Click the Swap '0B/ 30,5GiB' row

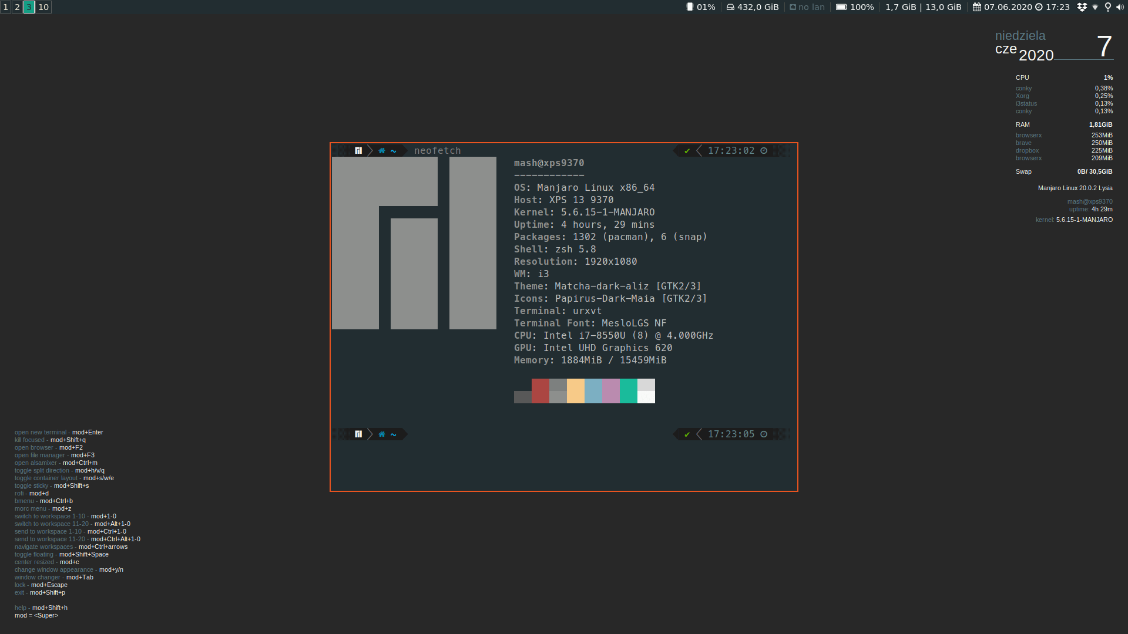[1064, 172]
